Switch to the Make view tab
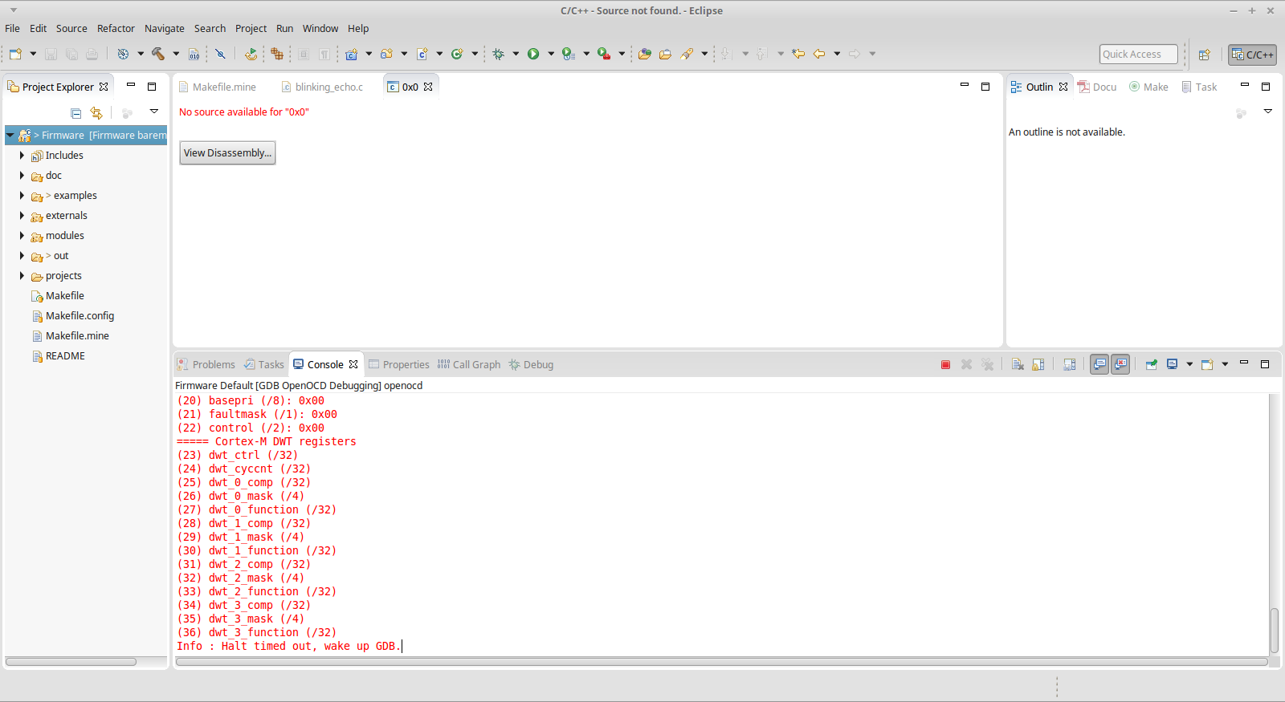The width and height of the screenshot is (1285, 702). click(x=1148, y=87)
